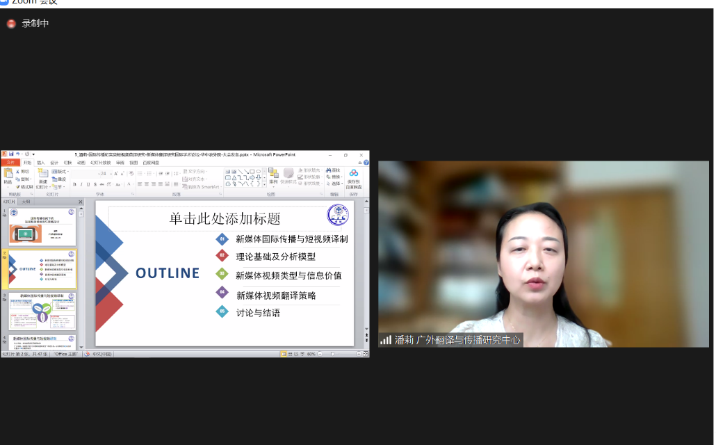Click the Find binoculars icon in the editing group
Screen dimensions: 716x445
tap(327, 170)
